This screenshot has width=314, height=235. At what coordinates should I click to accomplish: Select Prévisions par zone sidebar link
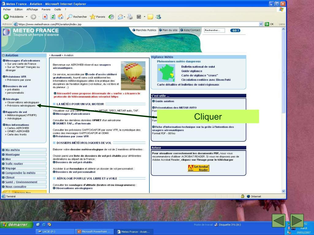pos(19,80)
